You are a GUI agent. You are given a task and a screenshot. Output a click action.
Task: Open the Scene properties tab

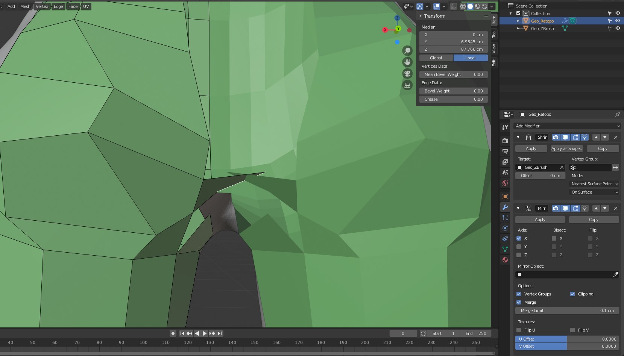tap(505, 173)
